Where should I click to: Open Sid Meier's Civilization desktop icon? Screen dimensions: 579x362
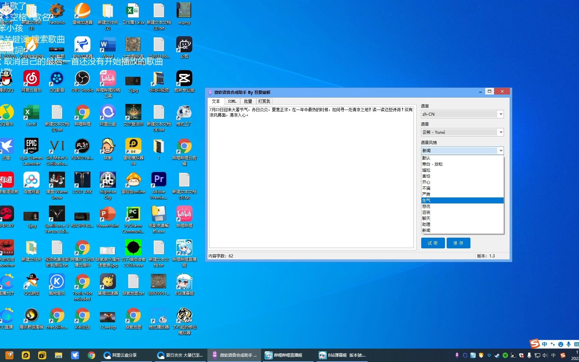pyautogui.click(x=57, y=152)
